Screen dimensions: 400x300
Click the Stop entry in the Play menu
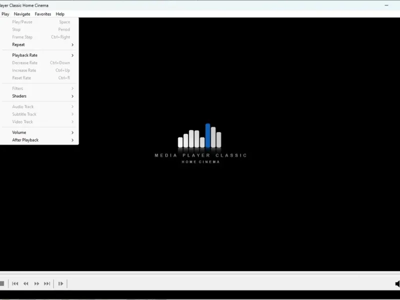click(x=39, y=29)
